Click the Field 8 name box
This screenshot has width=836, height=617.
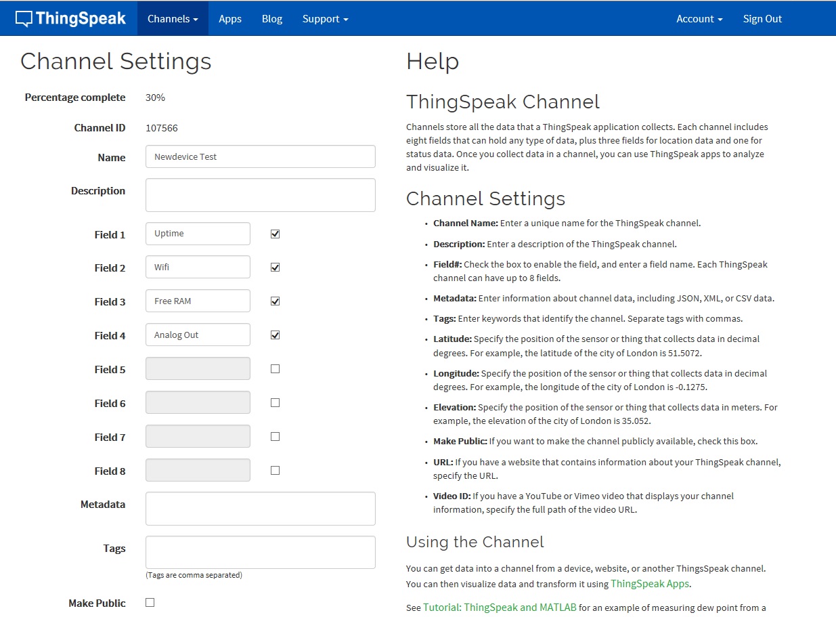pyautogui.click(x=198, y=470)
